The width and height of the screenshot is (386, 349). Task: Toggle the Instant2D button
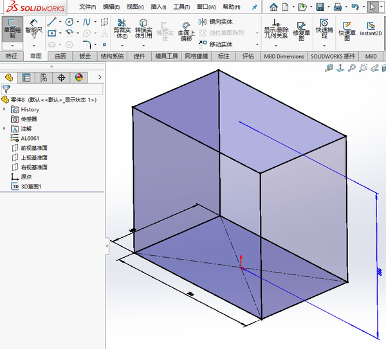(x=371, y=29)
